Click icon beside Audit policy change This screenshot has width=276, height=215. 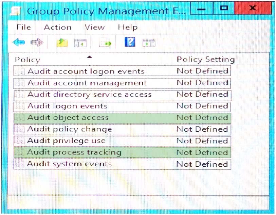point(20,129)
